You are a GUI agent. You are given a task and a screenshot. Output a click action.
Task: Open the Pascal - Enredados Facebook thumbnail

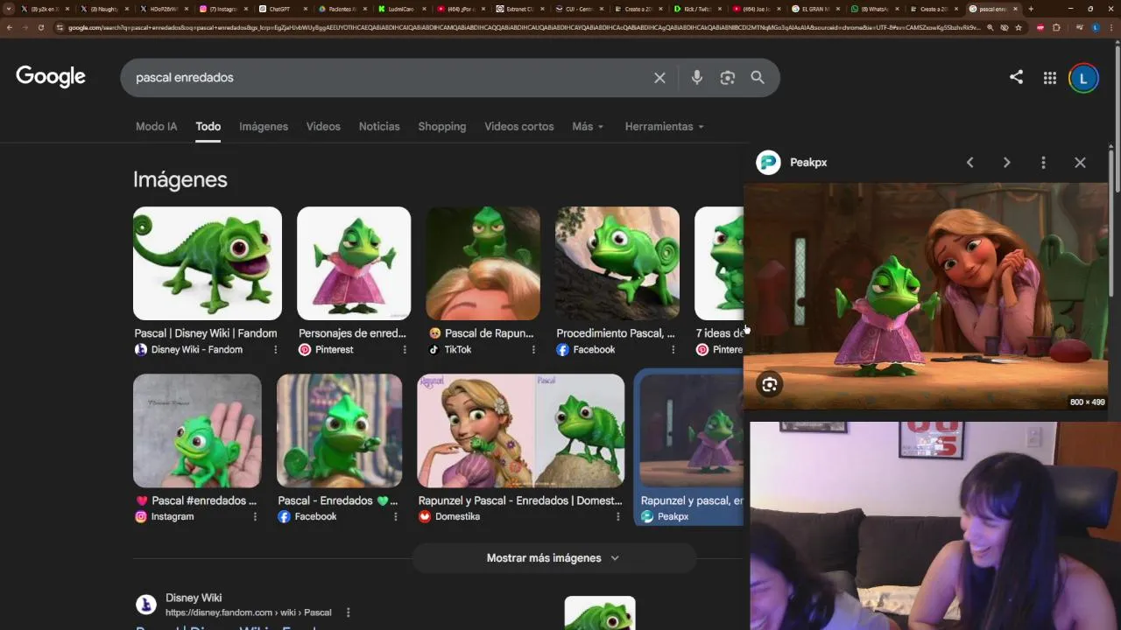tap(340, 430)
